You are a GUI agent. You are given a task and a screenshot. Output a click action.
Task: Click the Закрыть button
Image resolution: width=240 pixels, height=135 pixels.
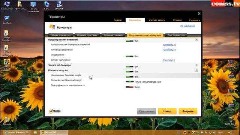click(188, 111)
